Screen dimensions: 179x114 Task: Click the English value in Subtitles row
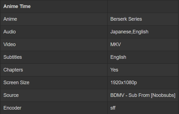coord(118,57)
